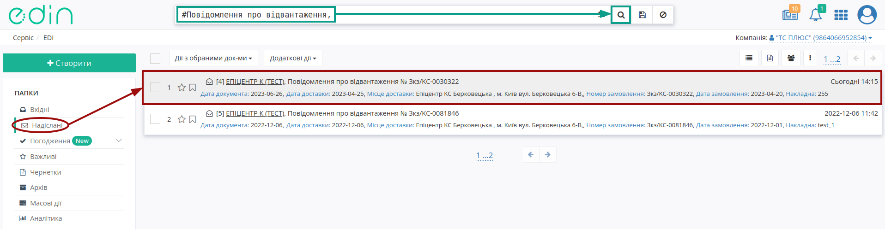Click the Сервіс breadcrumb link
This screenshot has height=229, width=885.
23,38
